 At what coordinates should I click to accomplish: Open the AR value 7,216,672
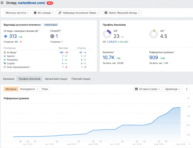(112, 42)
